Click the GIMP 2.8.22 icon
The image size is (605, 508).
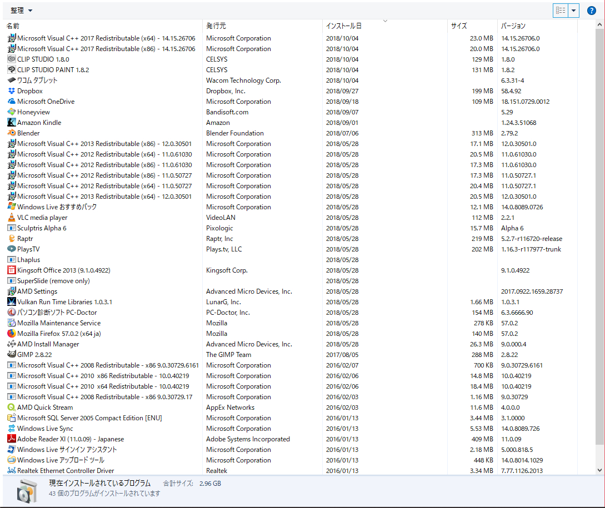(x=12, y=354)
